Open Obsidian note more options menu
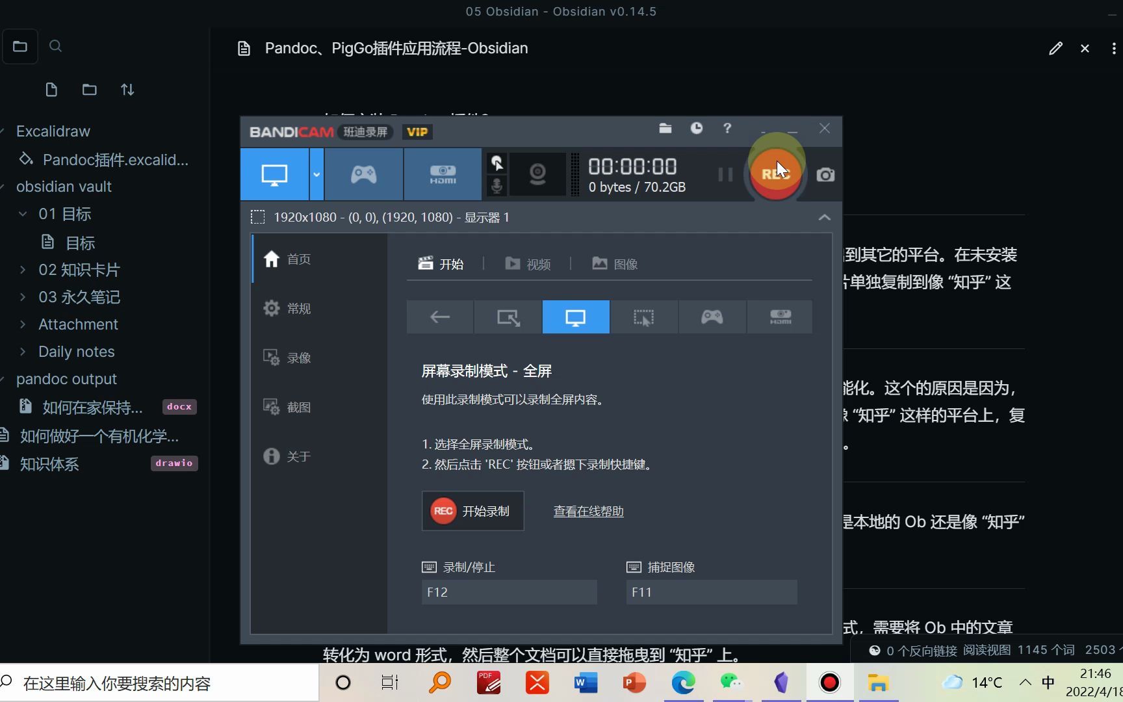The height and width of the screenshot is (702, 1123). click(1113, 48)
